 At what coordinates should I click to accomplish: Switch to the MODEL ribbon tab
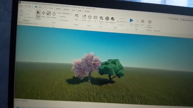pos(58,9)
